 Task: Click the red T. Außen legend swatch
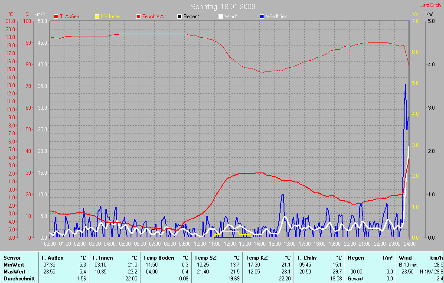pyautogui.click(x=56, y=16)
